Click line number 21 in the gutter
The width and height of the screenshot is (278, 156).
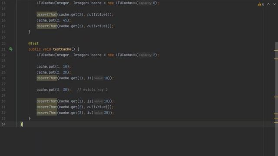click(3, 49)
